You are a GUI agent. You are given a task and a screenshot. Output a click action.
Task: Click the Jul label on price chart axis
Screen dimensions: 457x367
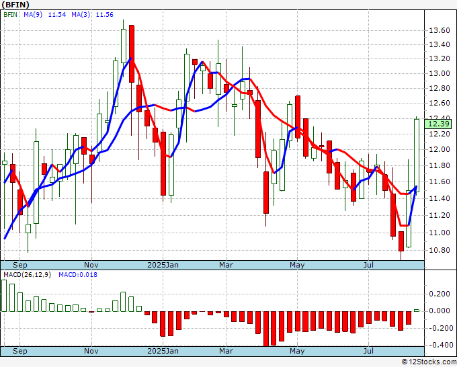click(369, 265)
